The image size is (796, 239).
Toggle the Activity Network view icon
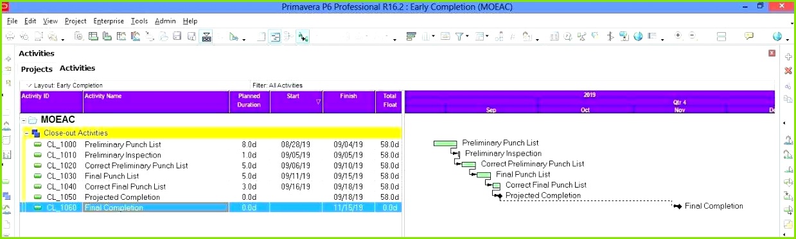click(x=288, y=37)
